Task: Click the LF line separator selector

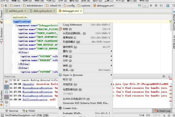Action: coord(148,115)
